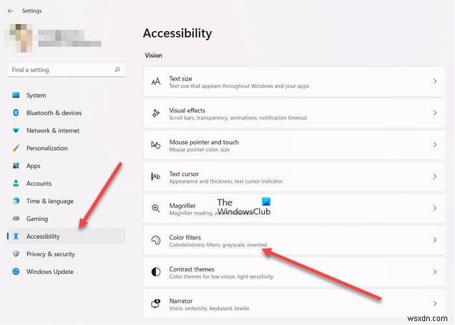Click the Magnifier icon in Vision list
The image size is (455, 325).
pos(156,208)
